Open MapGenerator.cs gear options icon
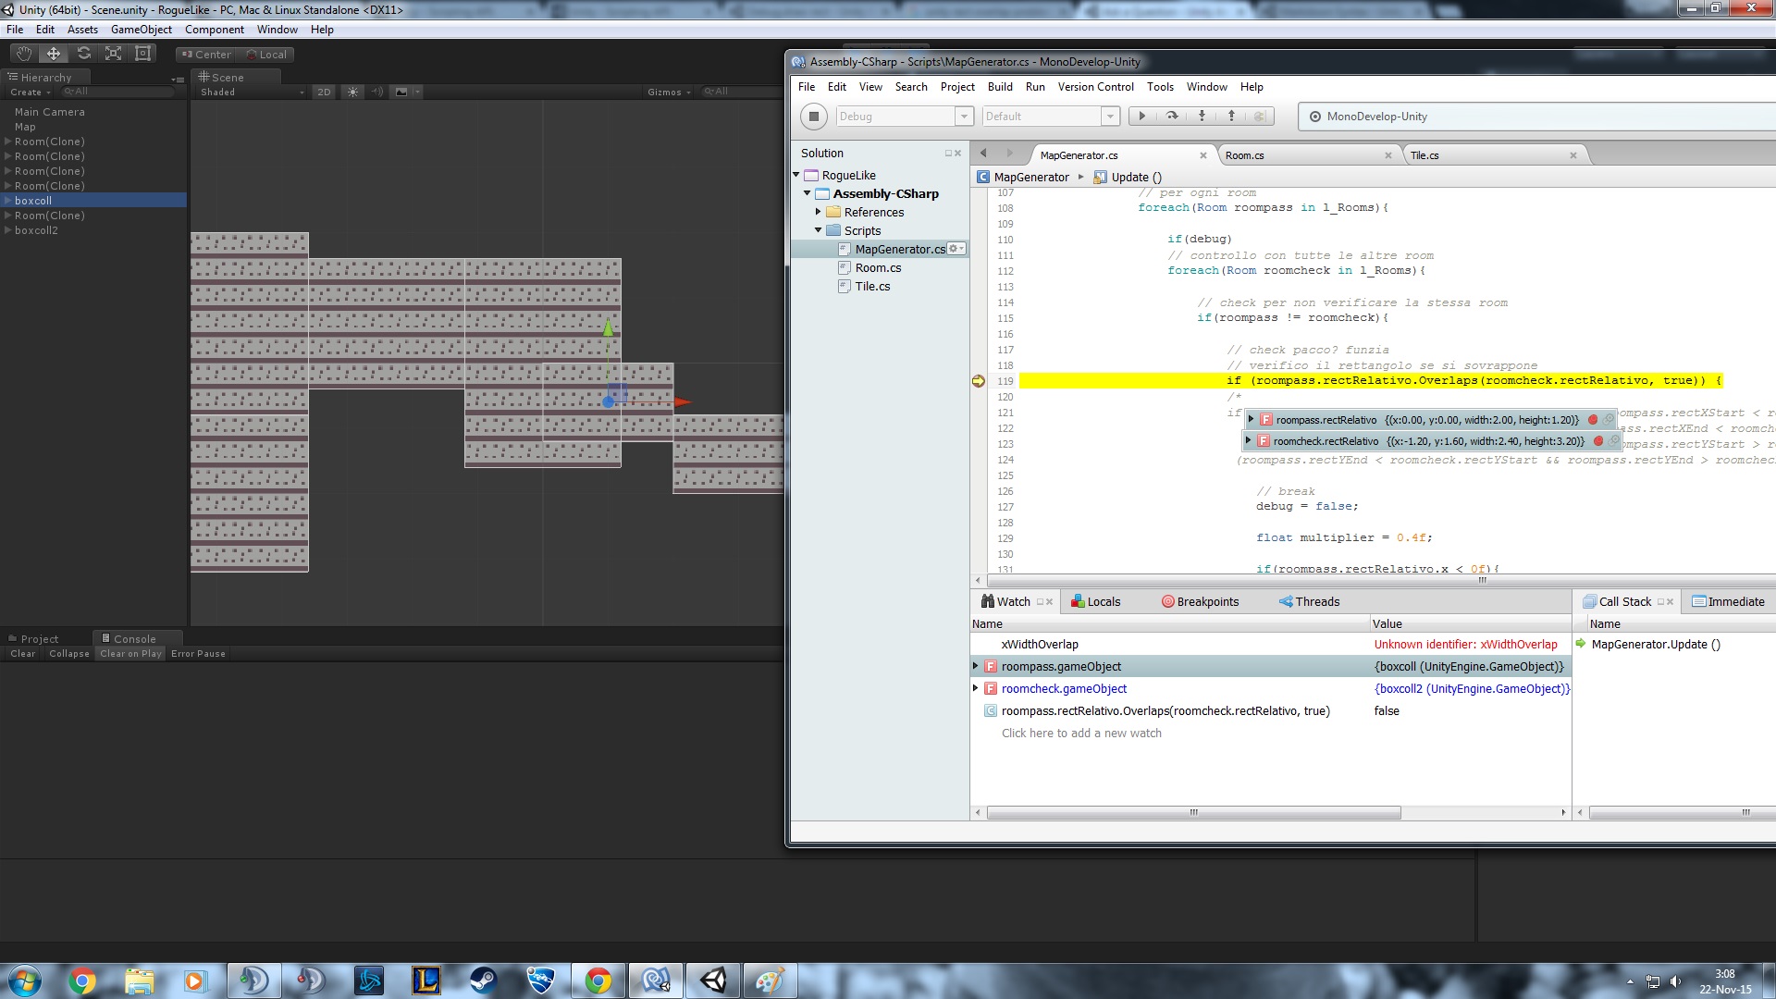 pyautogui.click(x=956, y=249)
